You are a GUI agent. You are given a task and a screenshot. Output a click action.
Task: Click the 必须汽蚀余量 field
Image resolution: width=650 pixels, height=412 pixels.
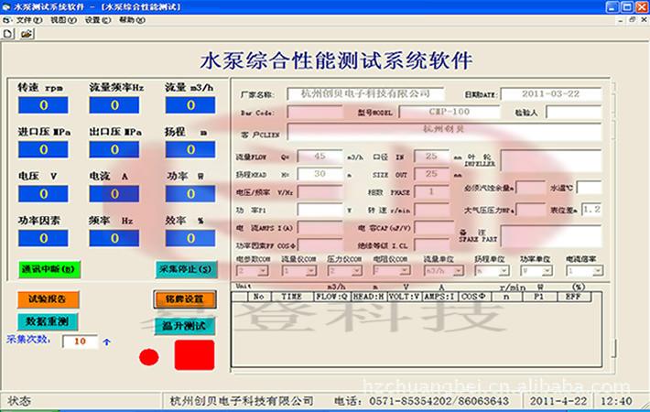click(531, 188)
